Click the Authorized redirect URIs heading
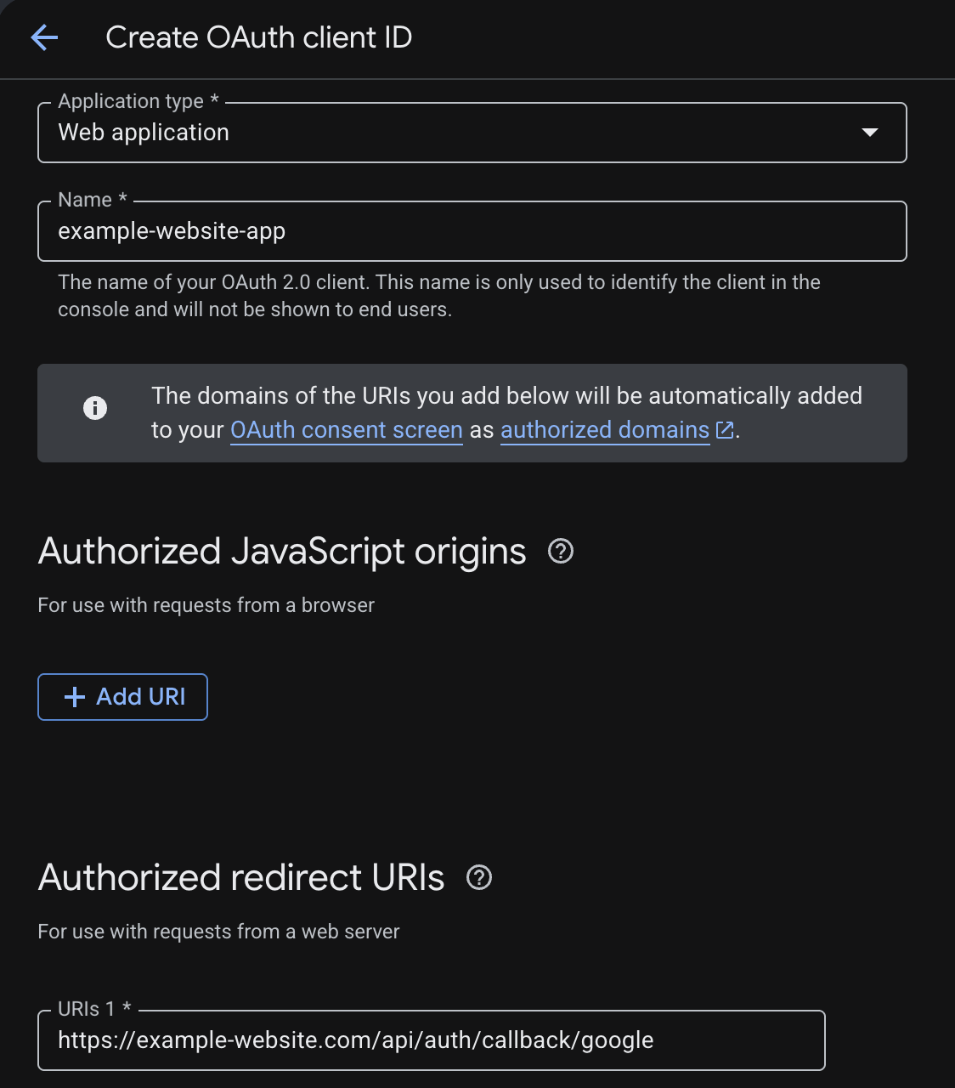This screenshot has height=1088, width=955. point(241,877)
